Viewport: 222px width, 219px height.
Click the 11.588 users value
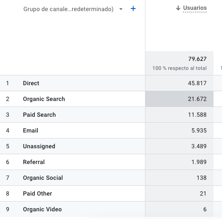tap(197, 115)
